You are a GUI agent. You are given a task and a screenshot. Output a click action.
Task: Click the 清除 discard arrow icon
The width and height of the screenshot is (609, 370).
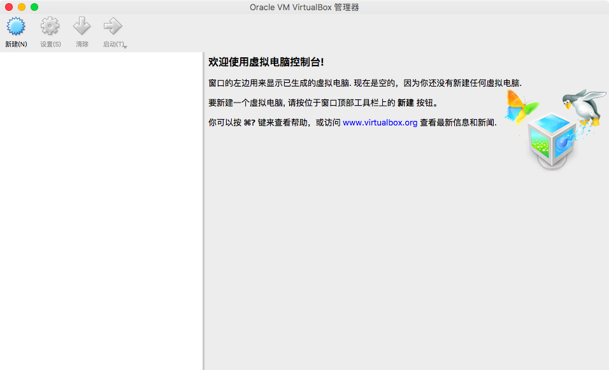pos(82,26)
